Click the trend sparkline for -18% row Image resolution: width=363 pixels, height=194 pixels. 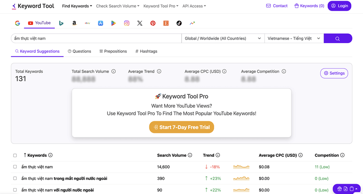click(x=241, y=167)
